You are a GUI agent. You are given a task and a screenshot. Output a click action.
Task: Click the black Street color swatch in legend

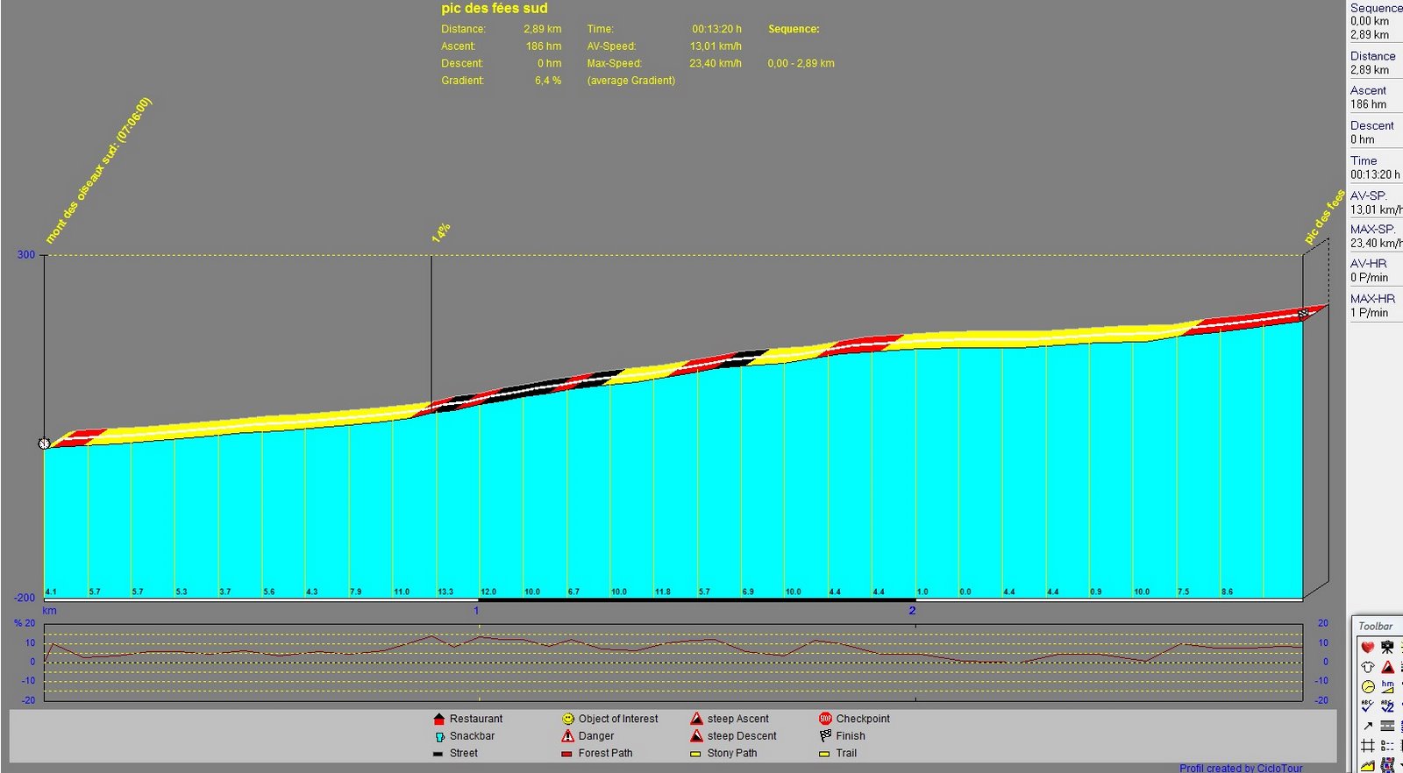[x=438, y=754]
